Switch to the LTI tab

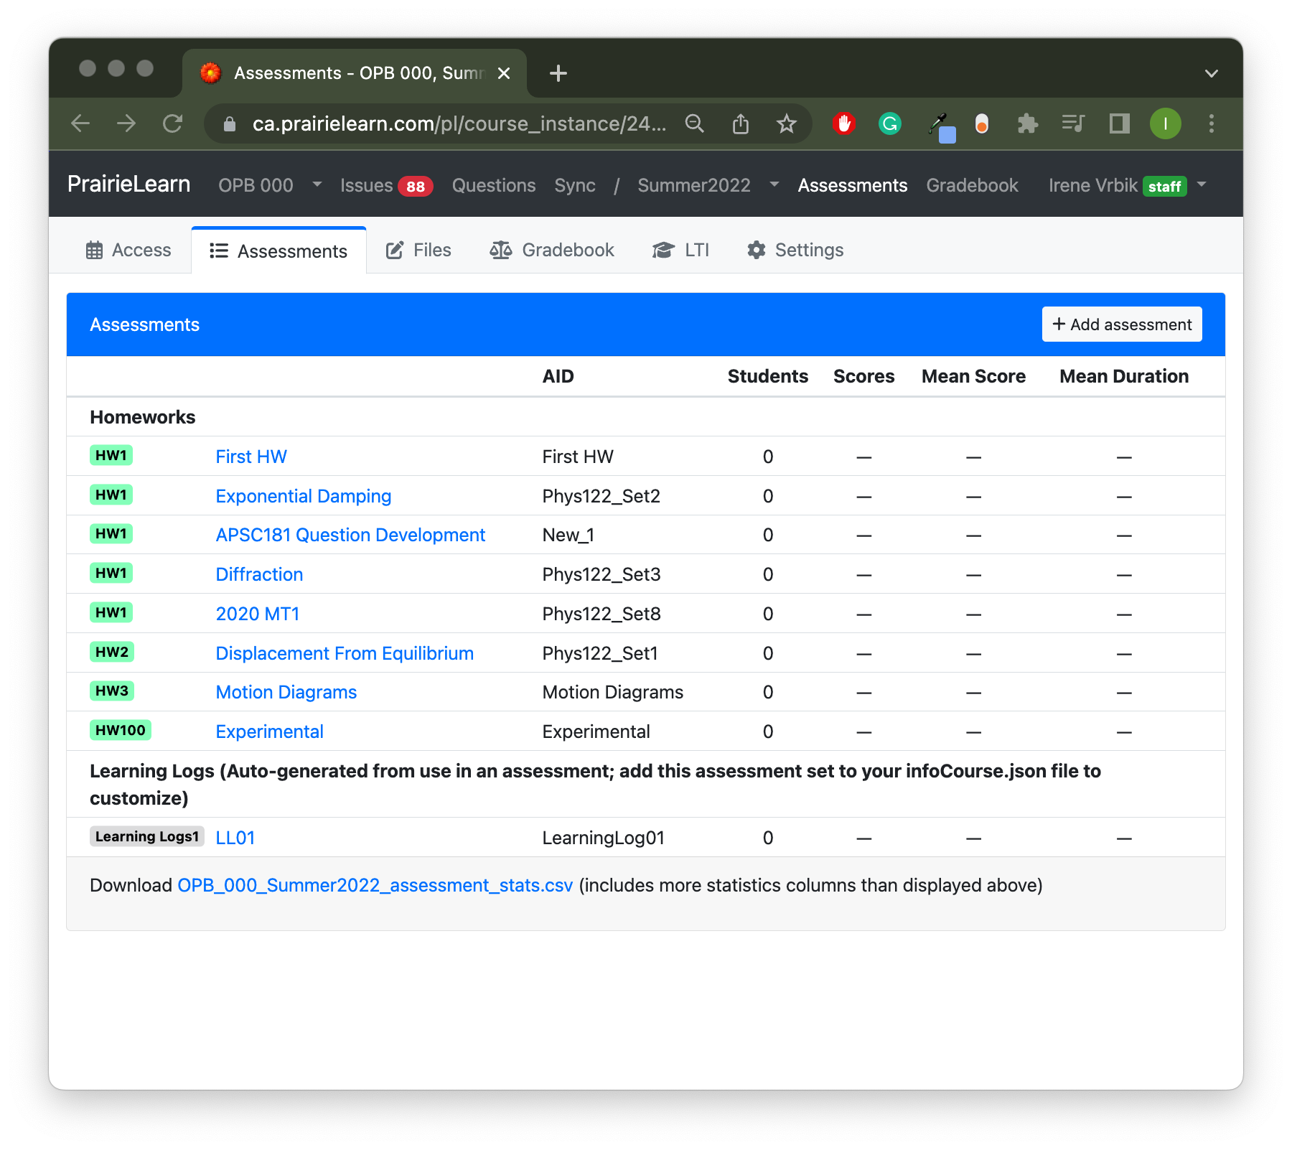(x=680, y=251)
